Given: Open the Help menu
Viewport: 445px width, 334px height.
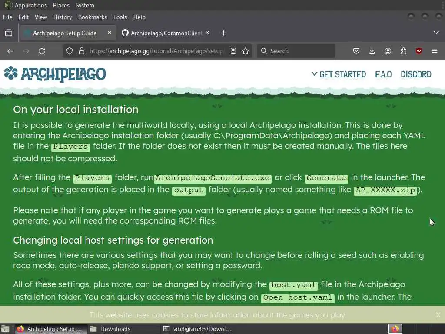Looking at the screenshot, I should click(139, 17).
